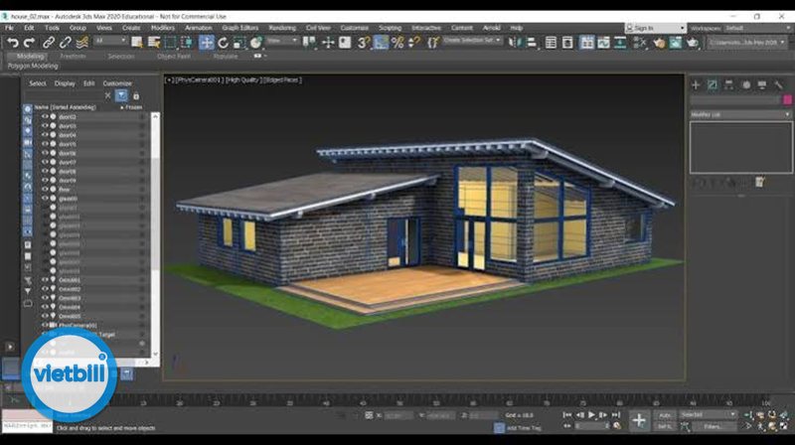Open the Workspaces Default dropdown

757,28
